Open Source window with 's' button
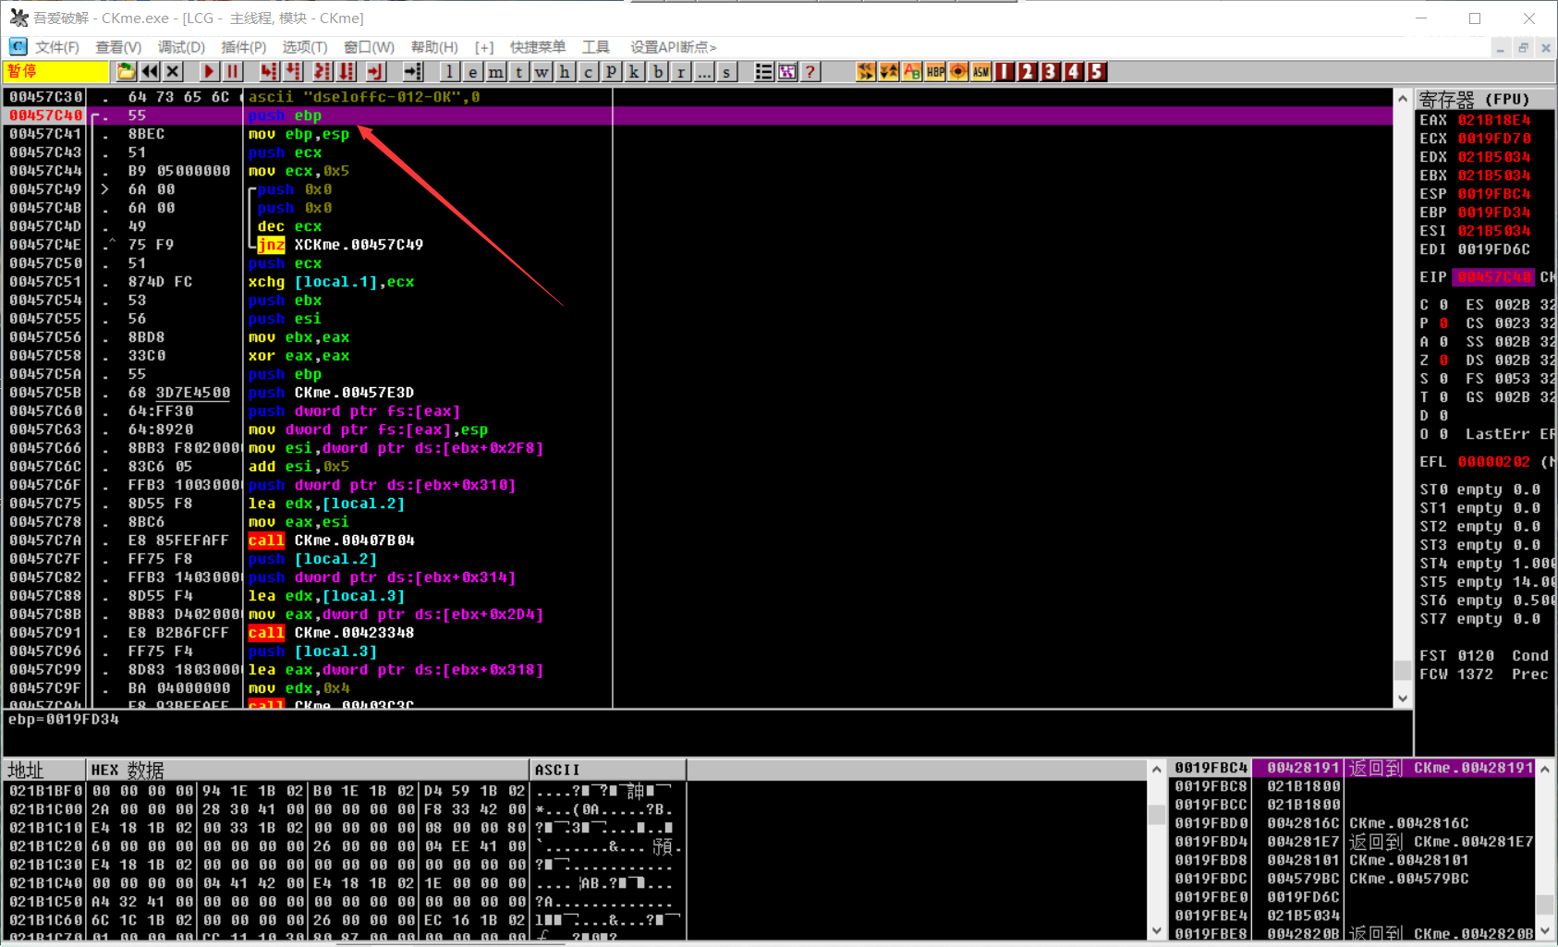Viewport: 1558px width, 947px height. point(726,72)
